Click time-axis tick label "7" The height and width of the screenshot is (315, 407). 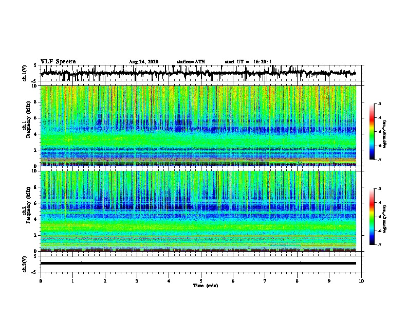[265, 281]
